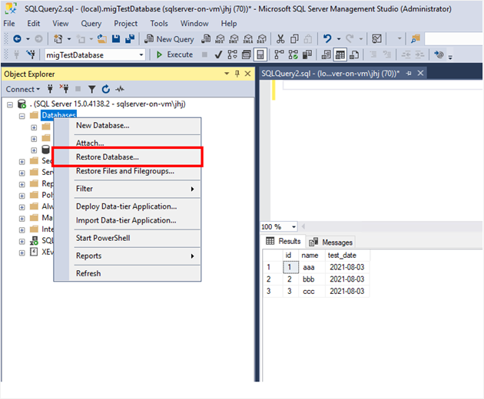Switch to the Messages tab
Viewport: 484px width, 399px height.
tap(330, 242)
